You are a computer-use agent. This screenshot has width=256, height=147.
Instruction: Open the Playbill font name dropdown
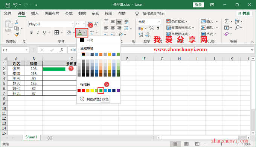[x=73, y=24]
